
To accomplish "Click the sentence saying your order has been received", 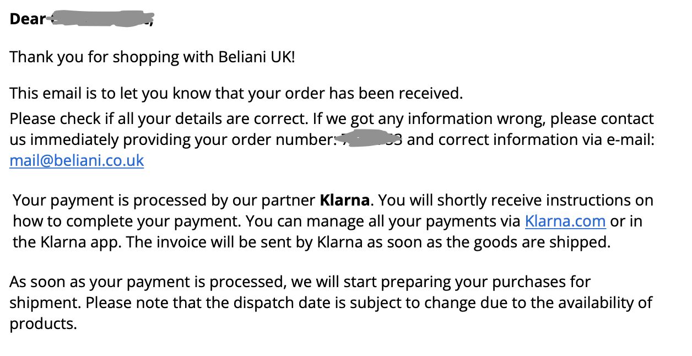I will (x=236, y=94).
